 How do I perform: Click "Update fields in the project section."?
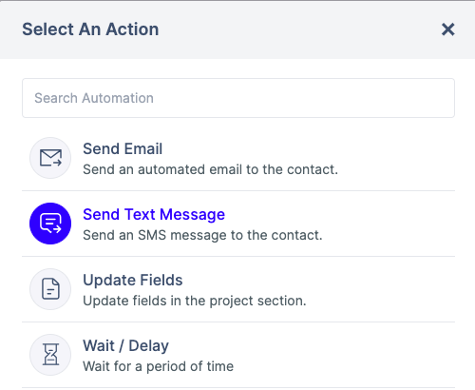pos(195,301)
